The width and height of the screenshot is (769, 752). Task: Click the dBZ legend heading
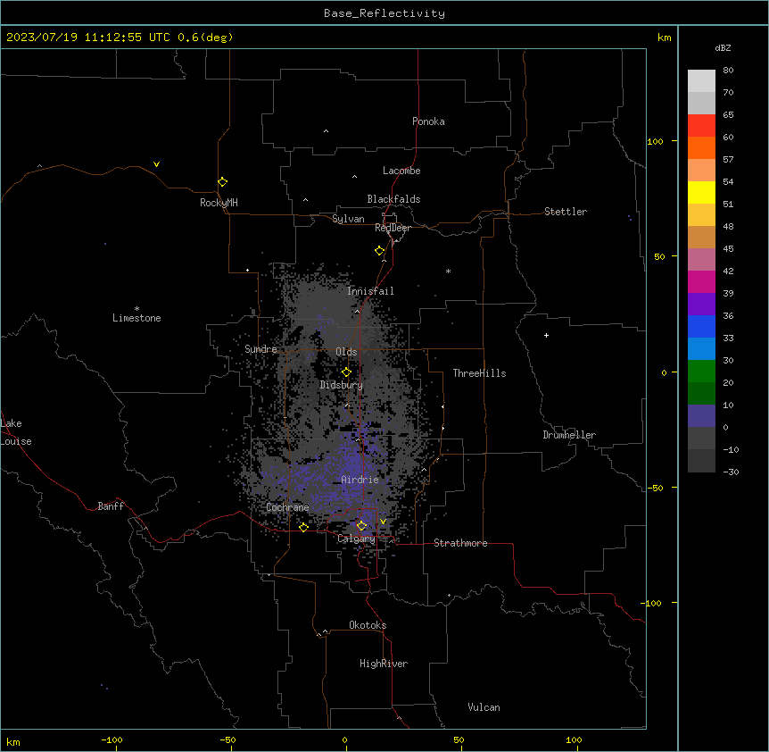(x=723, y=47)
